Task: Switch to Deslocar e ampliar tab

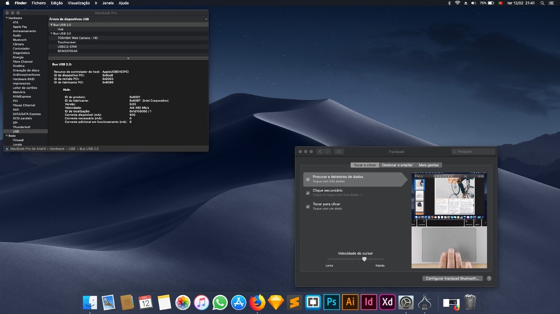Action: tap(397, 165)
